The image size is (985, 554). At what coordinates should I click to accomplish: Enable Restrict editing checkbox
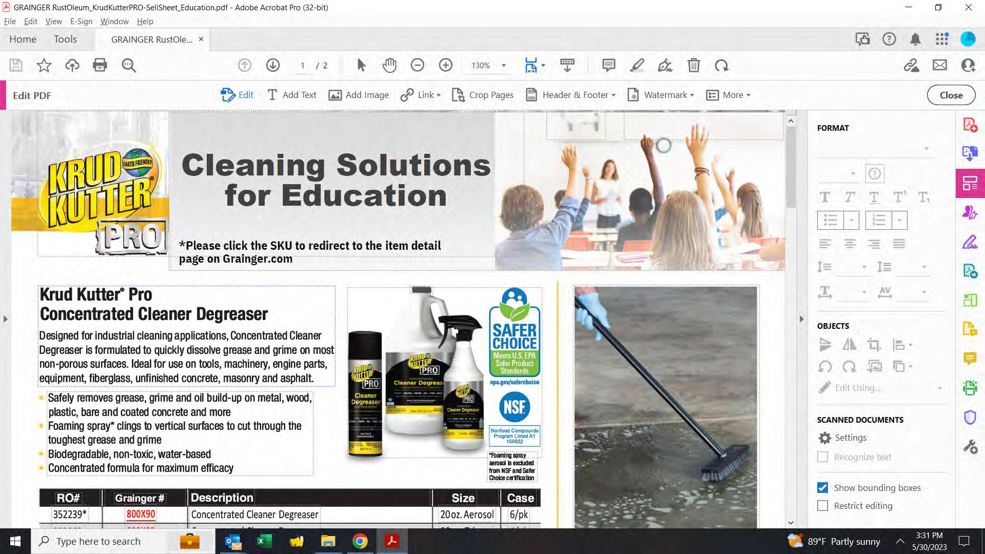[x=822, y=506]
